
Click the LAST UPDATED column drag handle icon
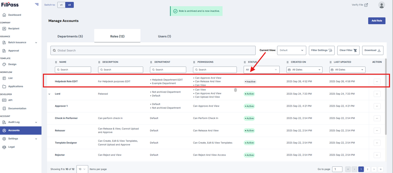(330, 62)
